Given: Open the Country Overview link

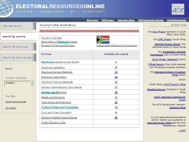Looking at the screenshot, I should (x=51, y=38).
